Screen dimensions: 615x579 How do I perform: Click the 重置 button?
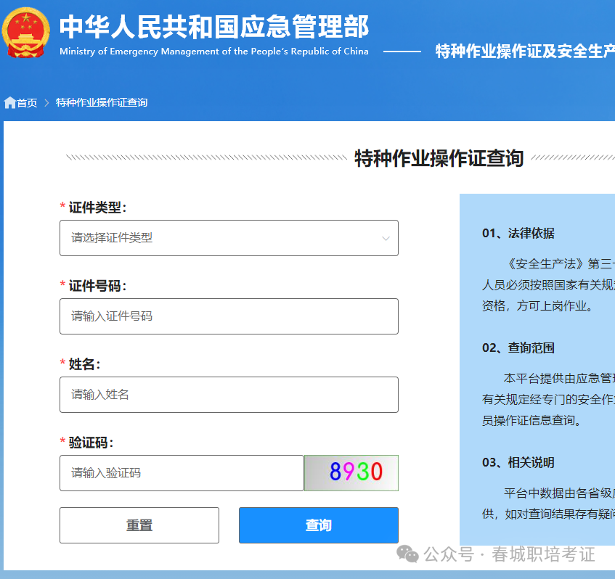tap(139, 525)
